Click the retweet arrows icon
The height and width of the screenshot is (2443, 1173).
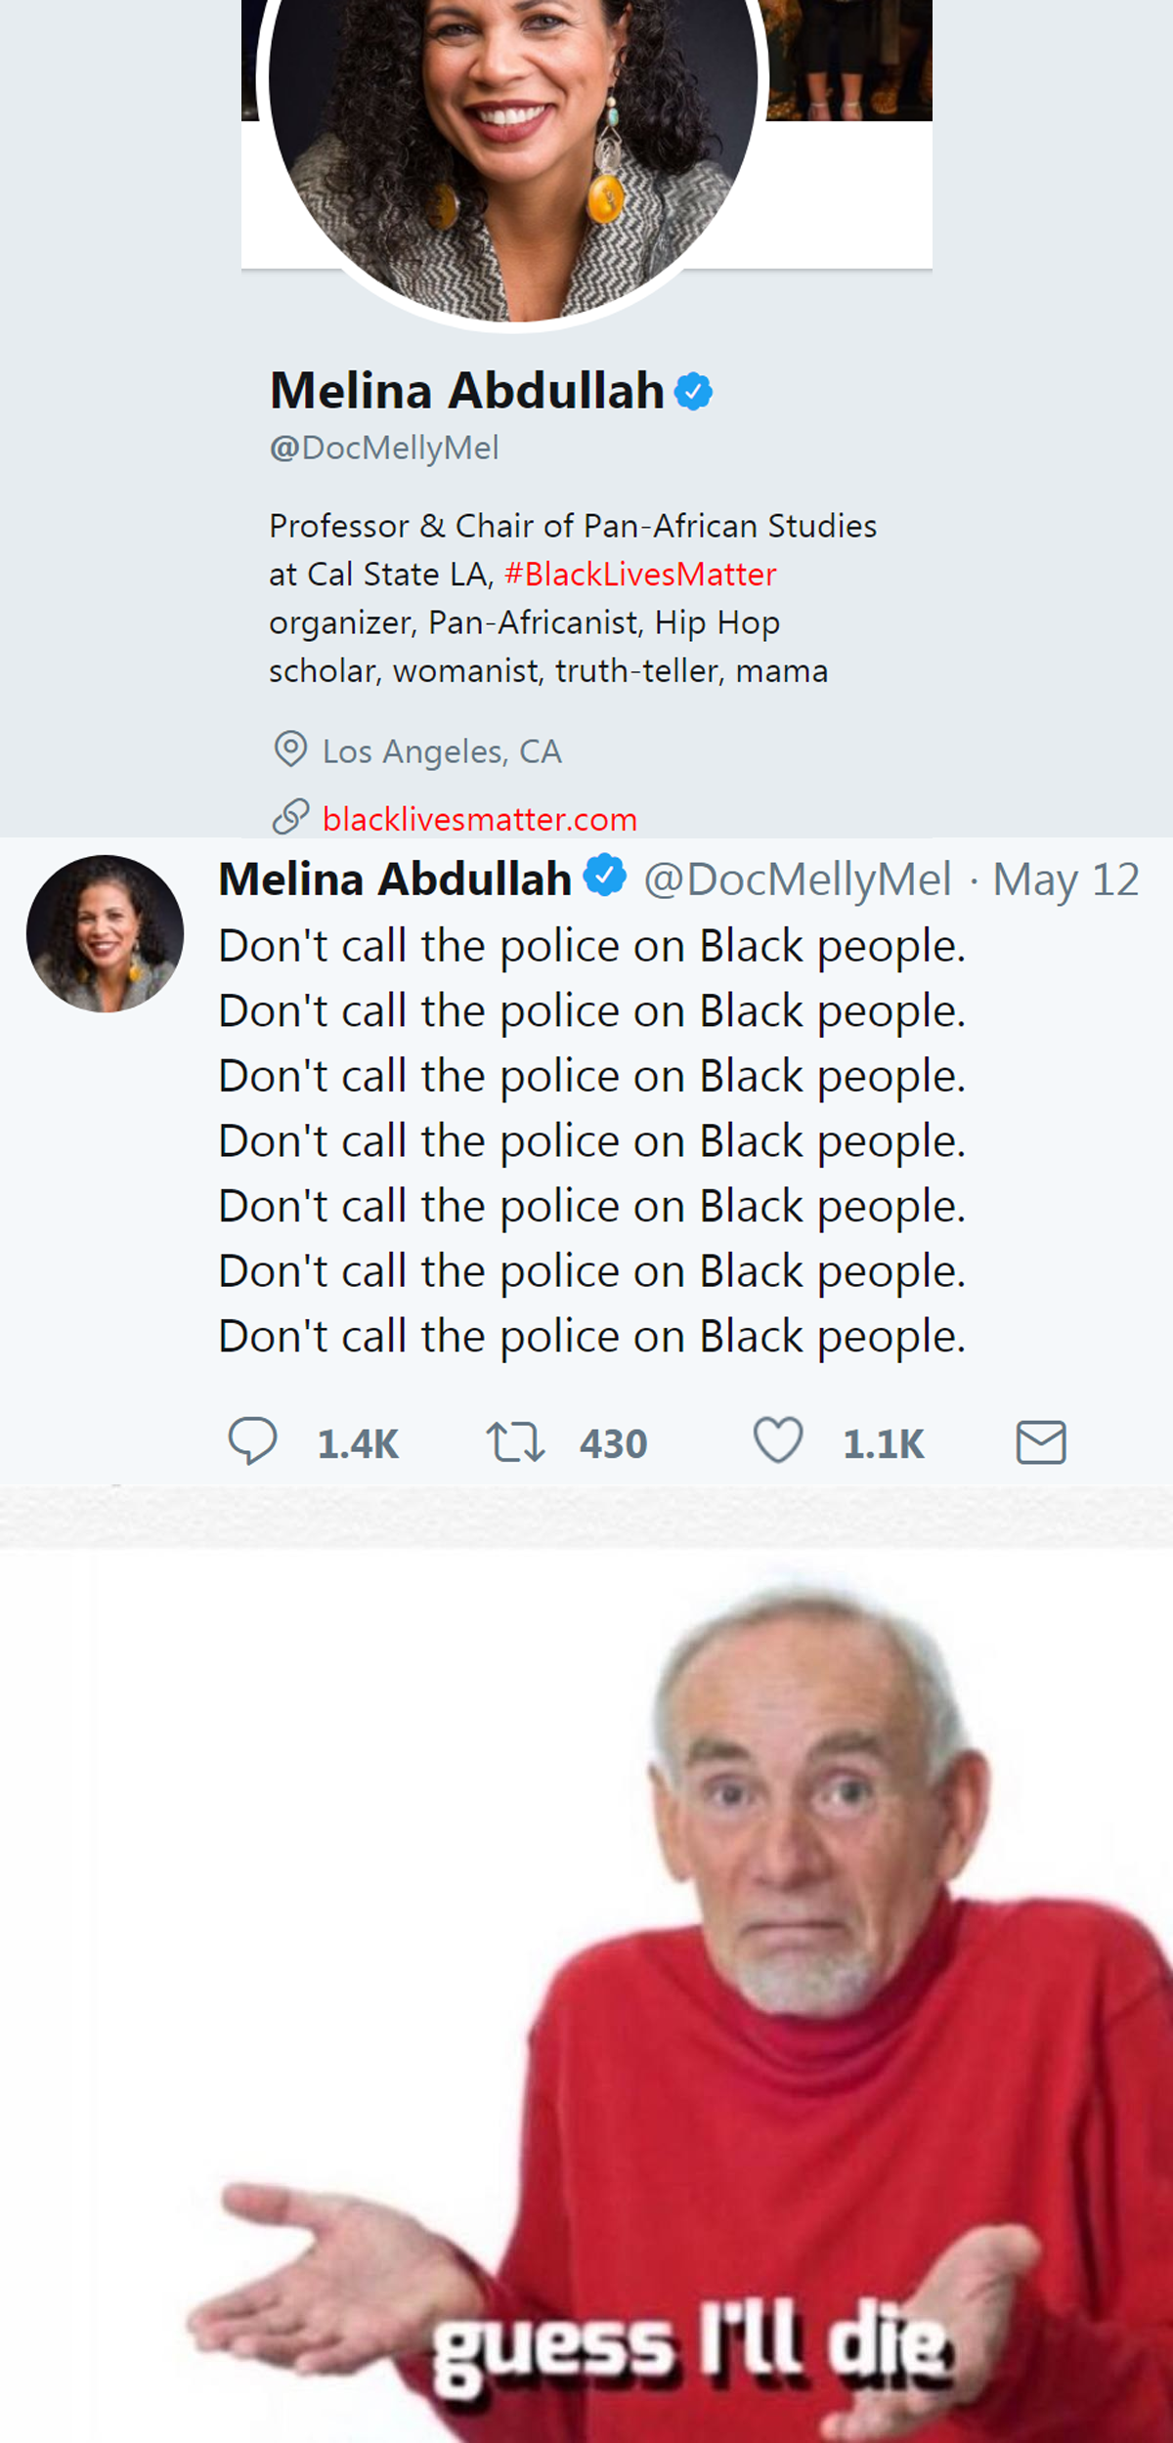pos(515,1442)
